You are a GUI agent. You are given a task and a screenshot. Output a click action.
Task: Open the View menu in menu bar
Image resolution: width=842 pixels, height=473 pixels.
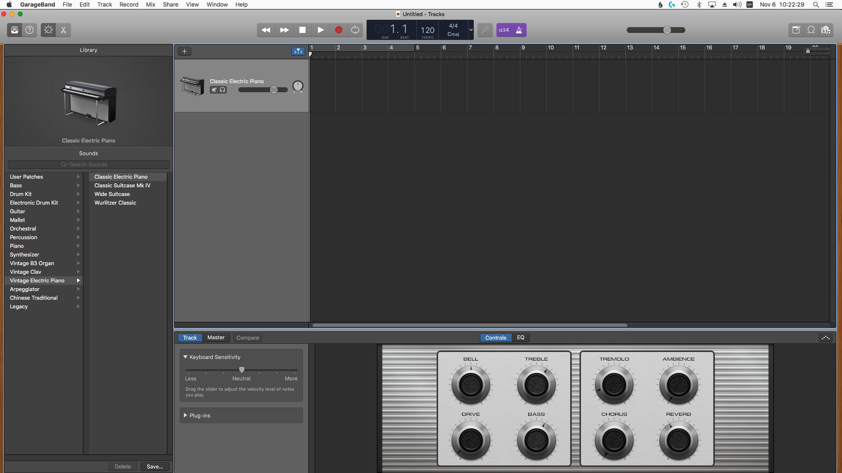192,5
